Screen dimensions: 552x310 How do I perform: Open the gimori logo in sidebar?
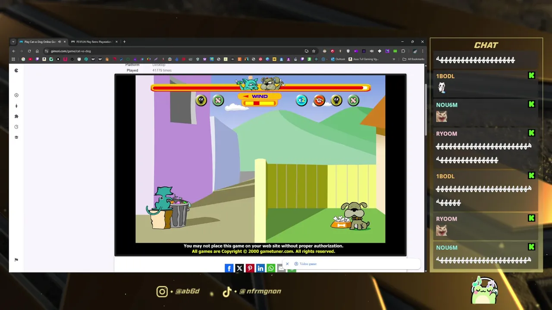[16, 71]
